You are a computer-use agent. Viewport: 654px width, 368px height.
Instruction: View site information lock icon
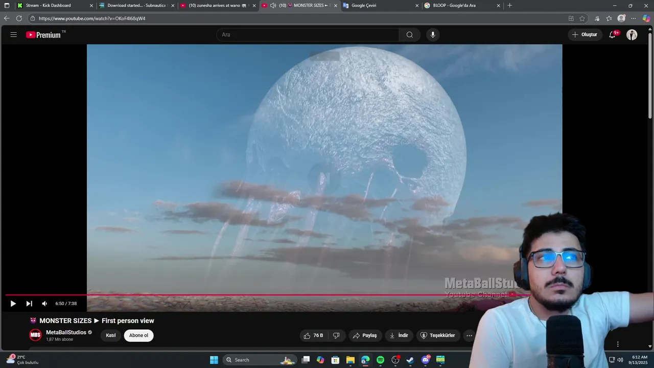[33, 18]
